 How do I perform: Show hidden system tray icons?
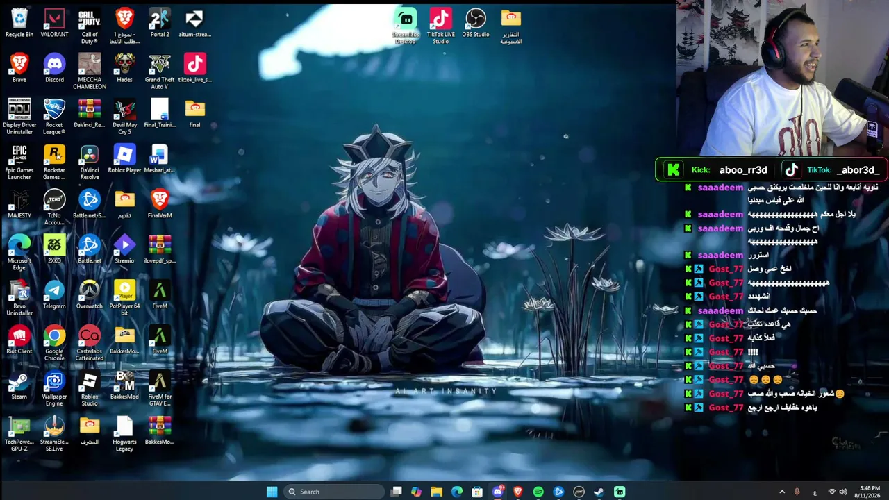point(782,492)
